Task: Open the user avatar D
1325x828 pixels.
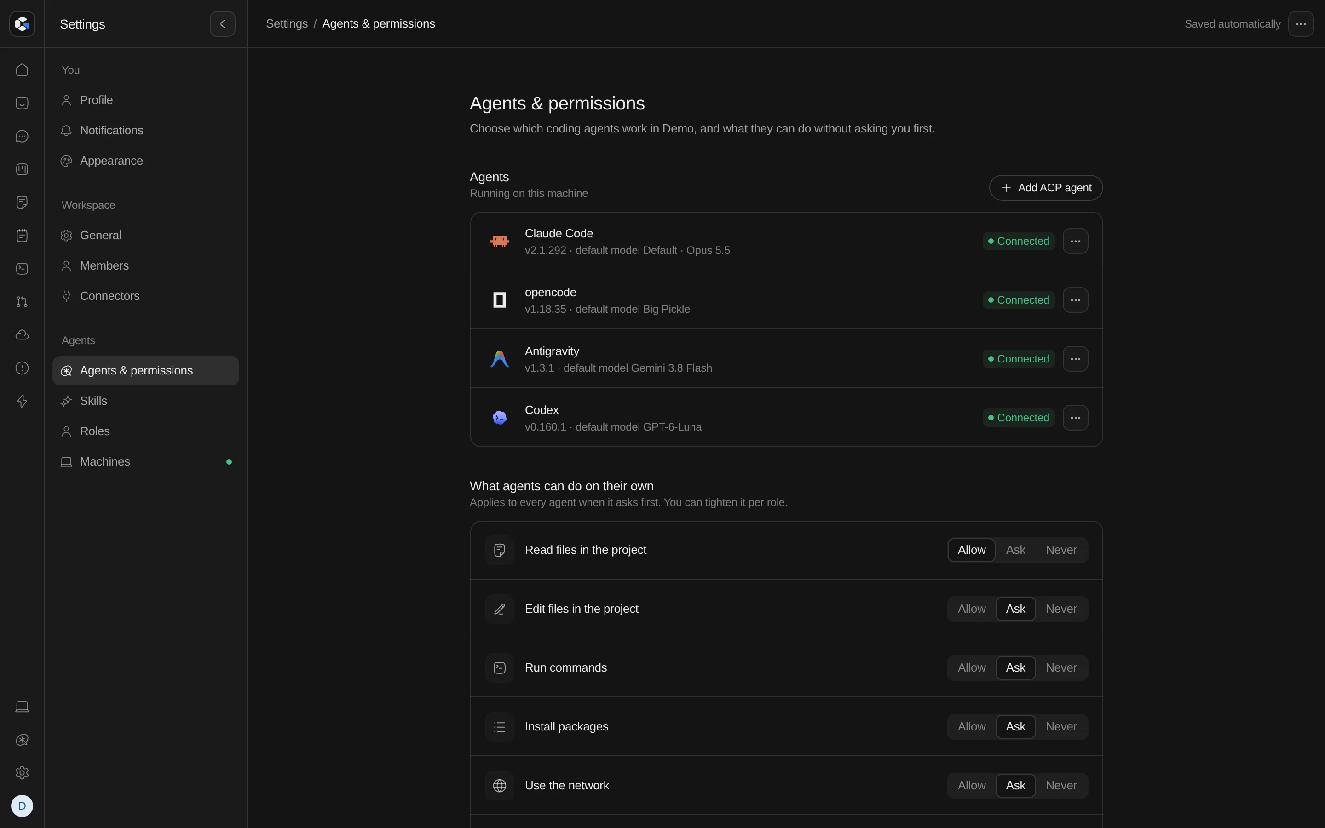Action: [x=22, y=805]
